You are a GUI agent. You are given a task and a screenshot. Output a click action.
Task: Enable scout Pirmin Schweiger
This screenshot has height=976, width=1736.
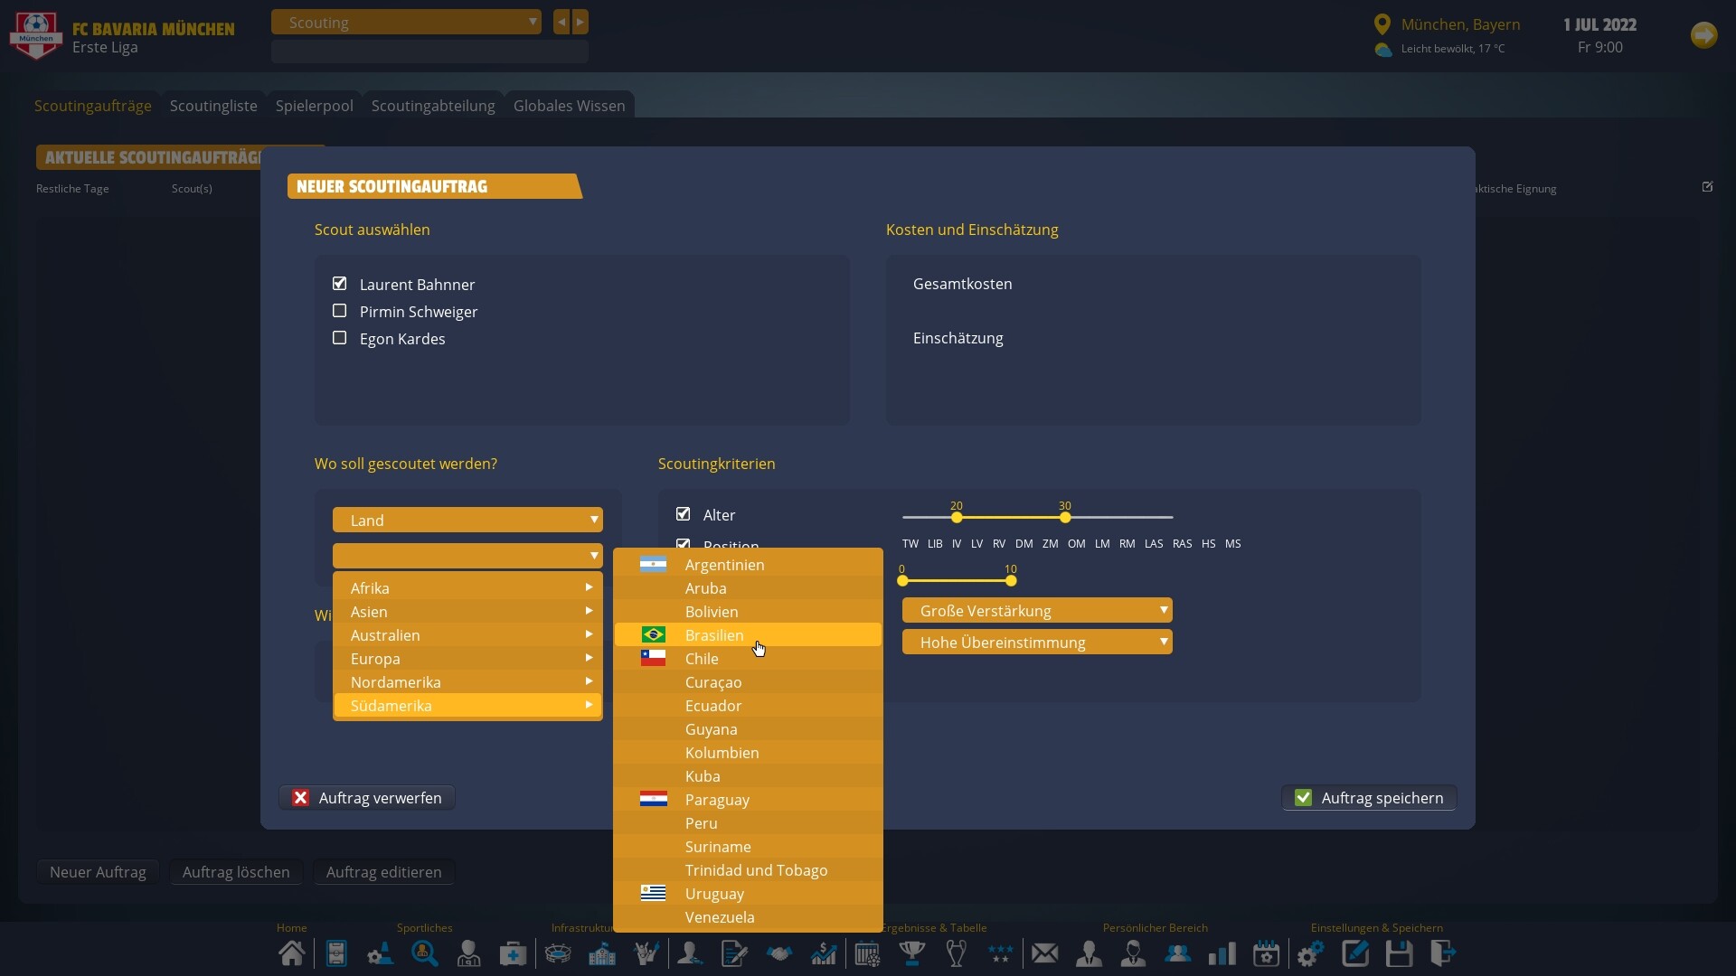pyautogui.click(x=339, y=310)
